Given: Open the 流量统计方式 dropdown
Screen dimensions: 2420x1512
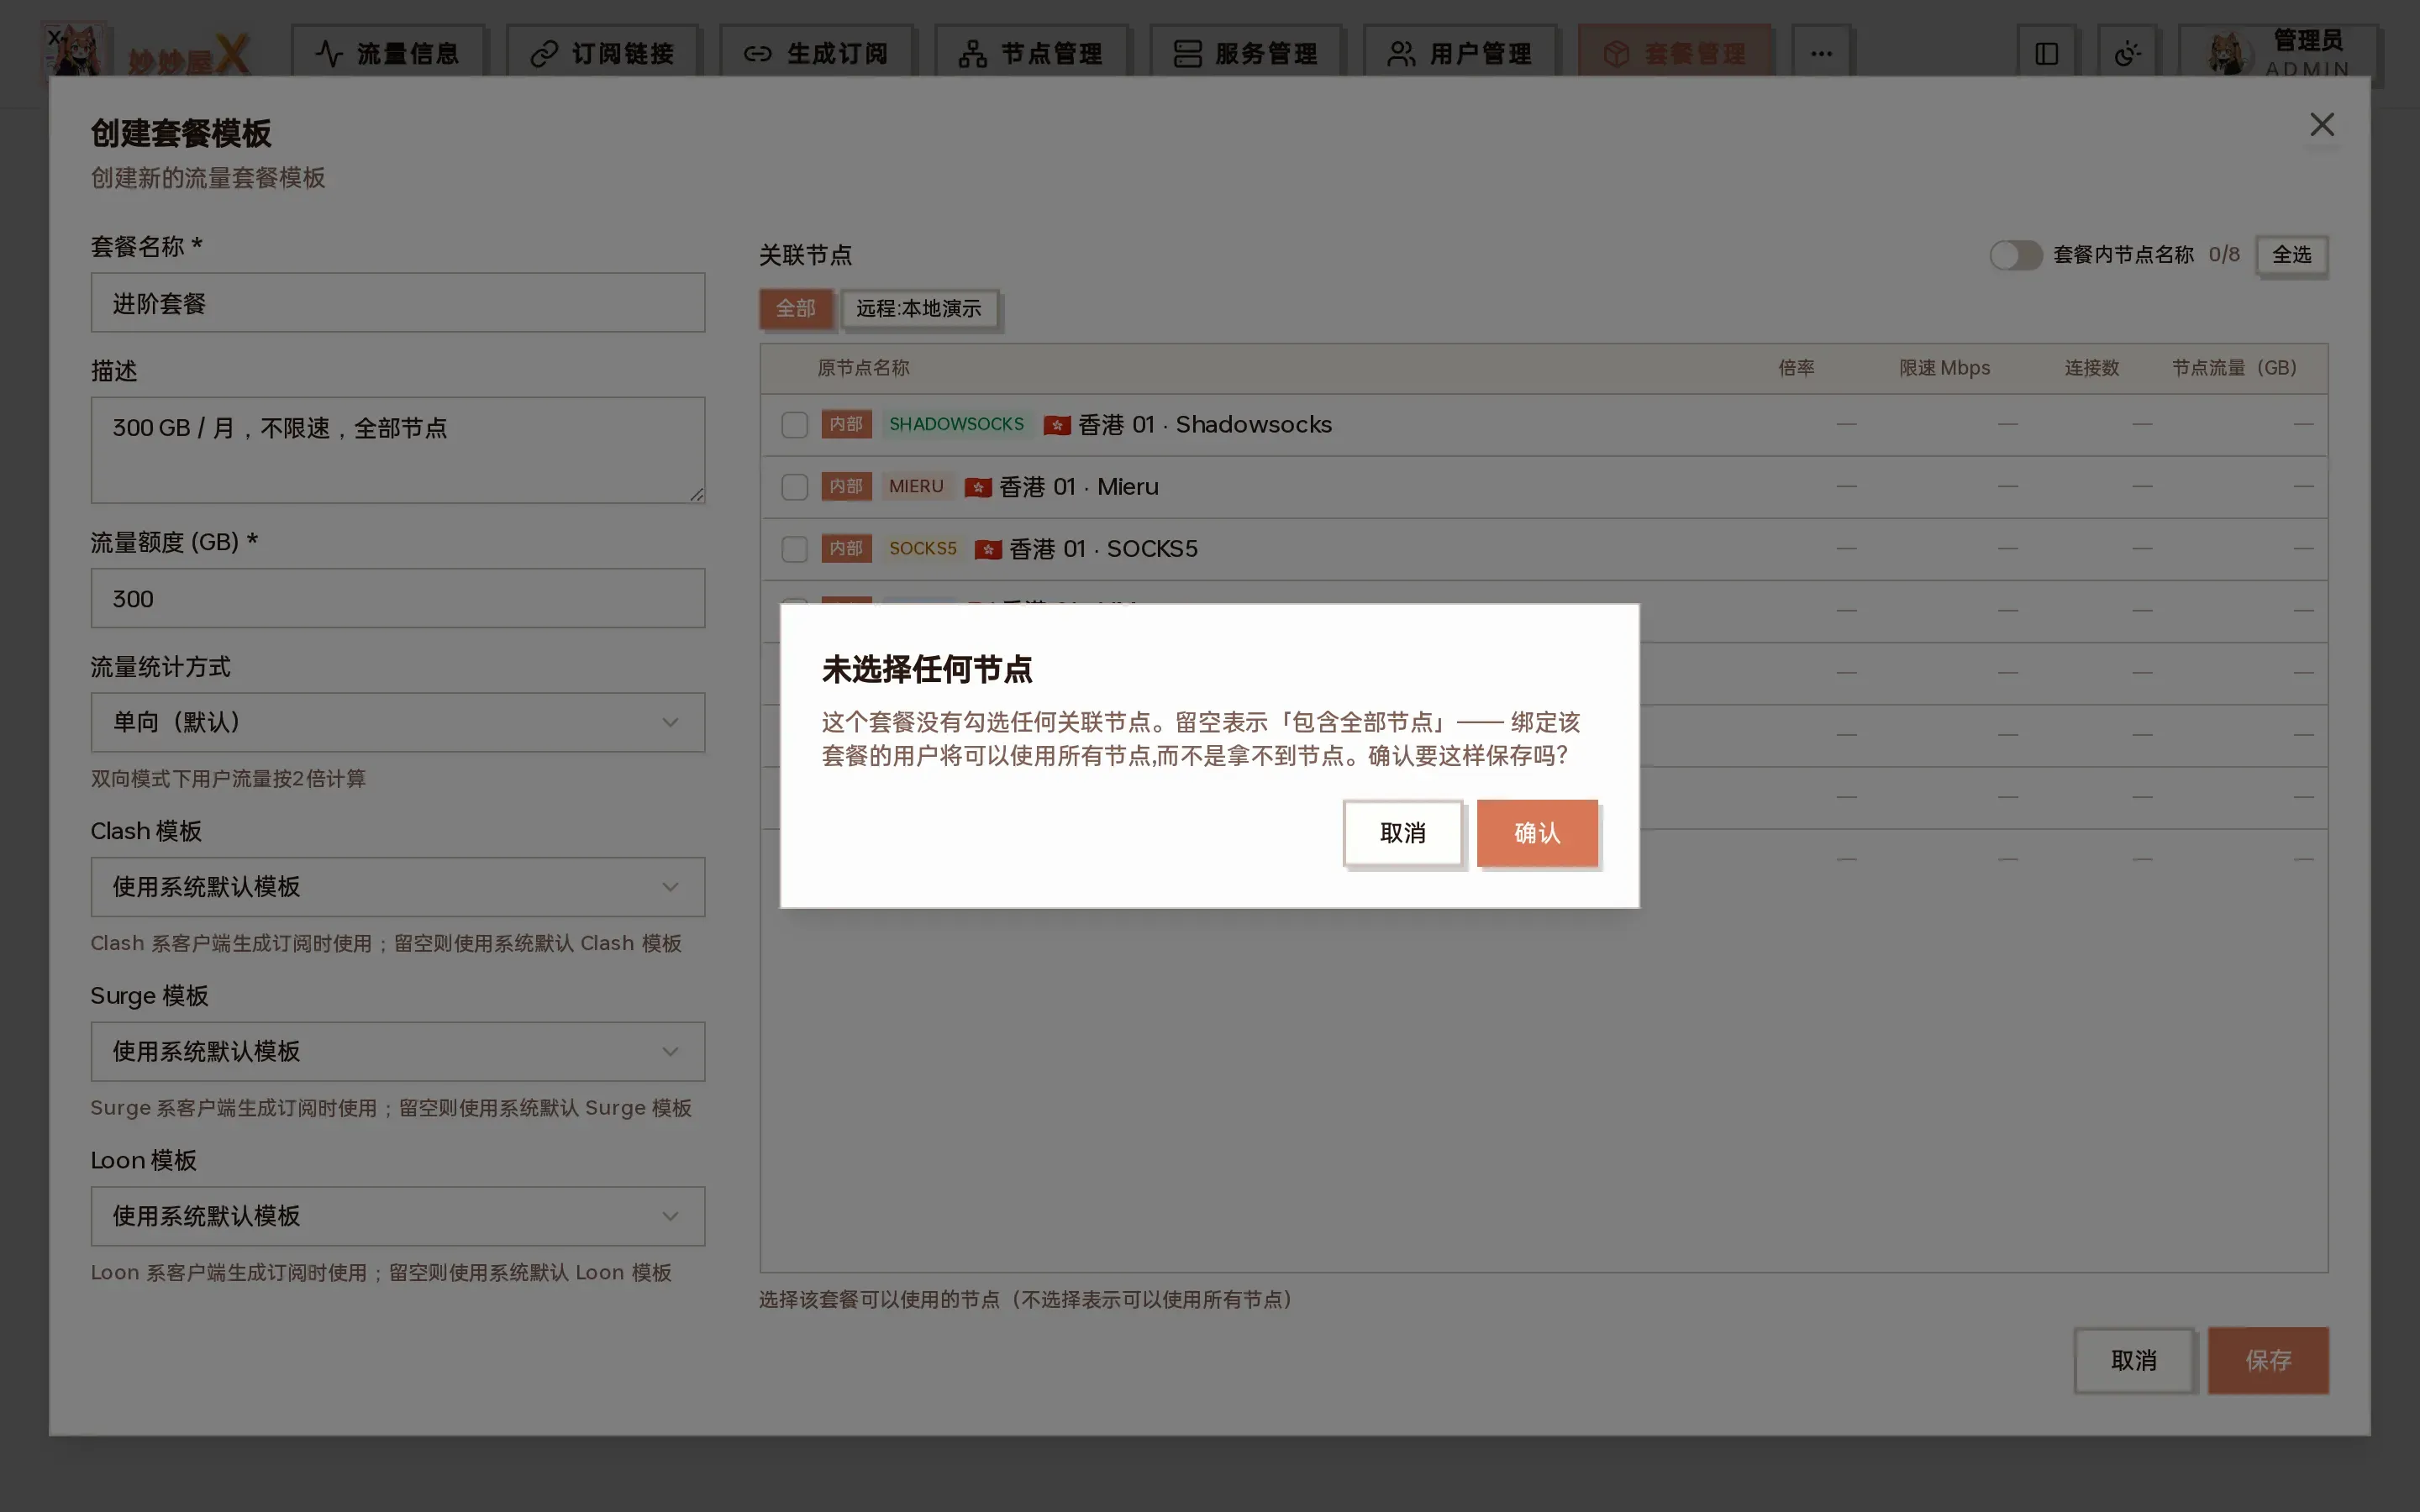Looking at the screenshot, I should point(398,722).
